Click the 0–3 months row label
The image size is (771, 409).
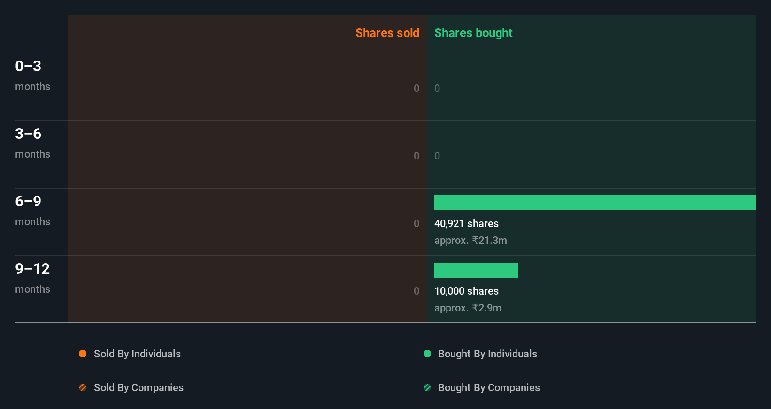(x=32, y=75)
